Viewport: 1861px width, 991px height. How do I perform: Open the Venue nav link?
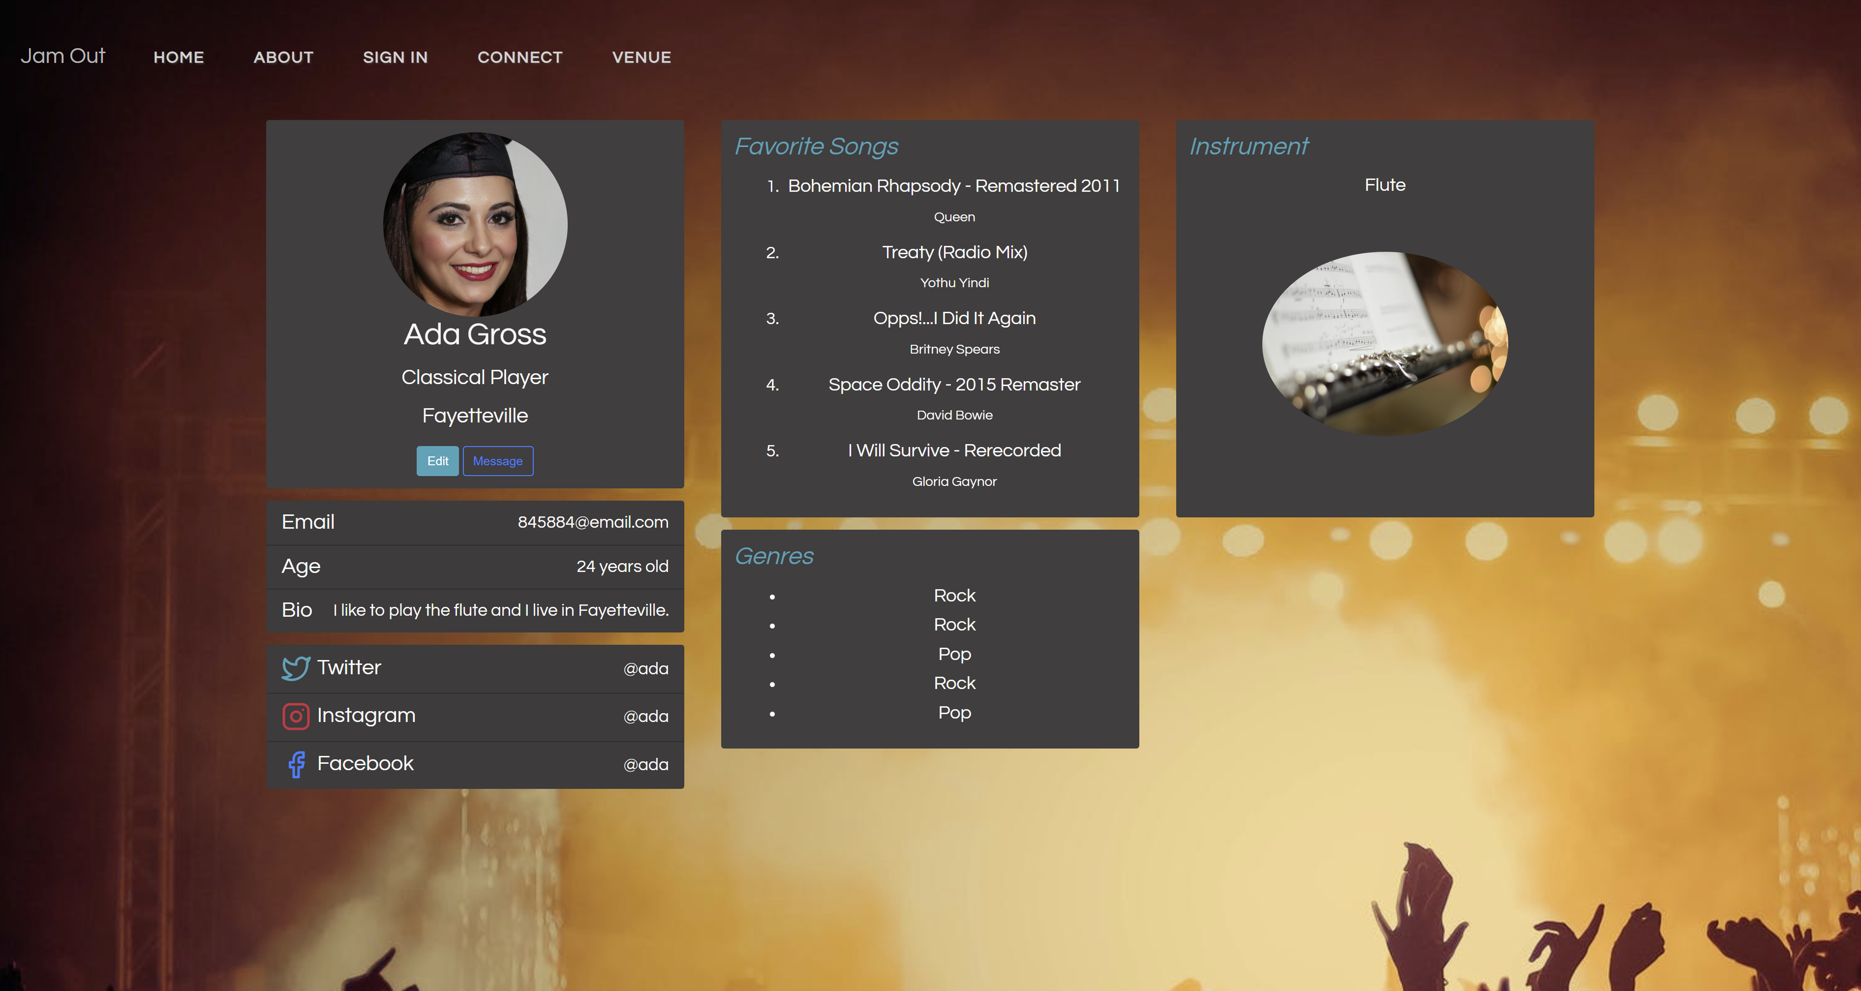point(641,57)
